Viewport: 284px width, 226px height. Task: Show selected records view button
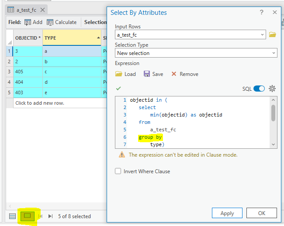coord(27,216)
